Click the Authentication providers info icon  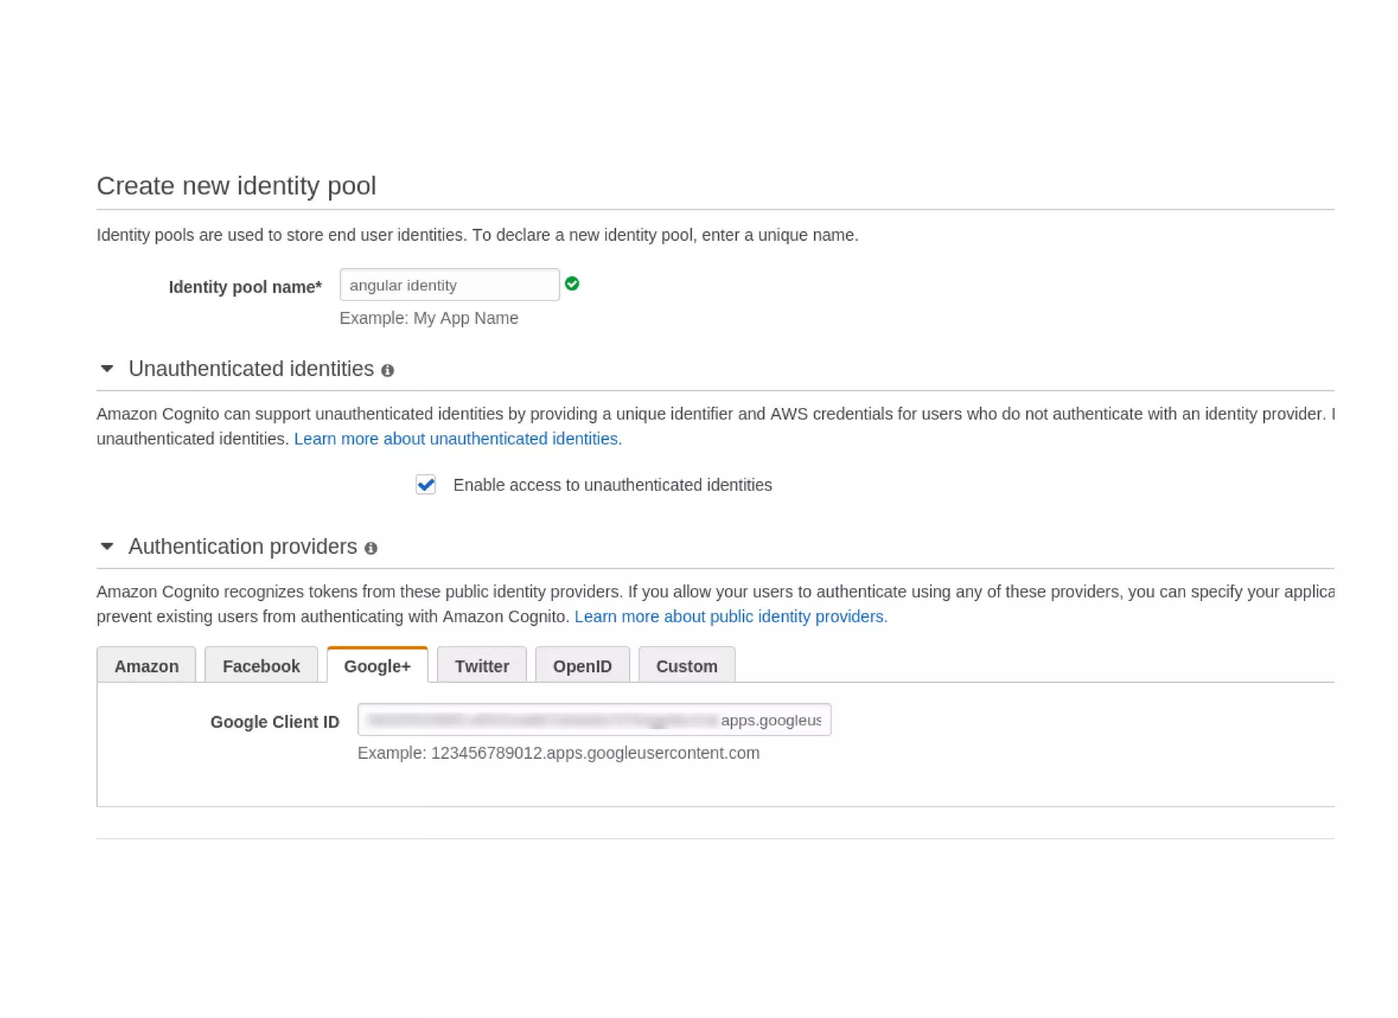pyautogui.click(x=371, y=549)
